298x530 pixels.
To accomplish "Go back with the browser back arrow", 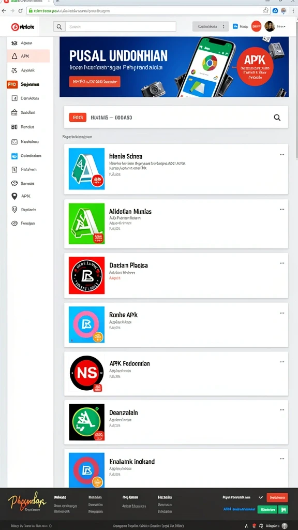I will click(4, 11).
